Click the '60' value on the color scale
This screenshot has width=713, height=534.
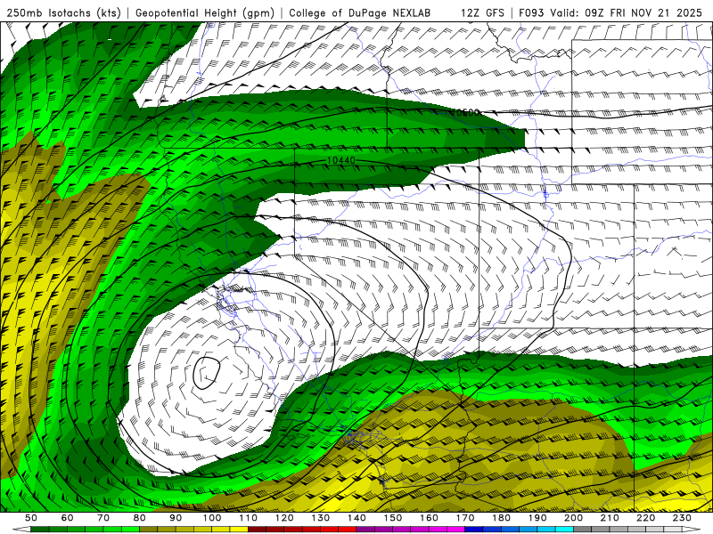pos(68,518)
